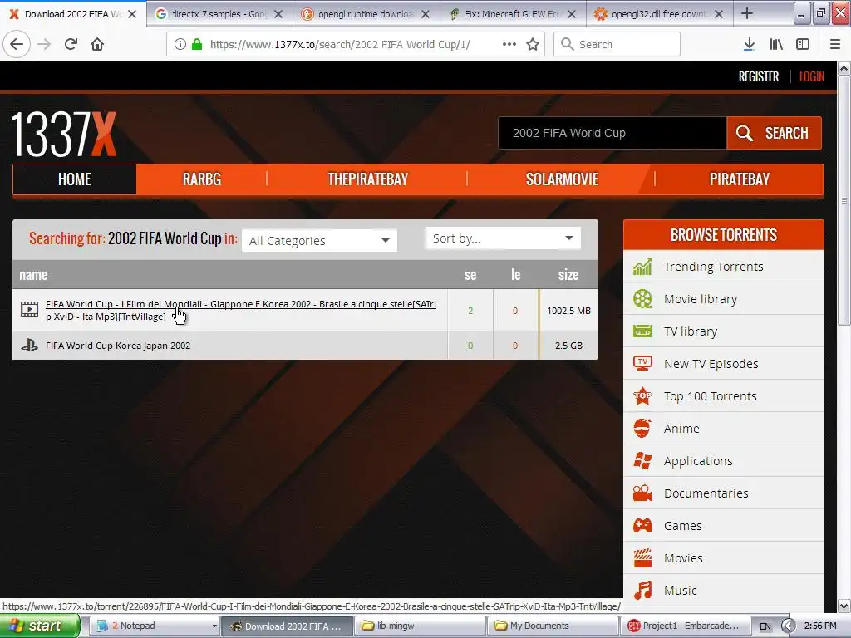Image resolution: width=851 pixels, height=638 pixels.
Task: Click the green padlock security icon
Action: pos(197,44)
